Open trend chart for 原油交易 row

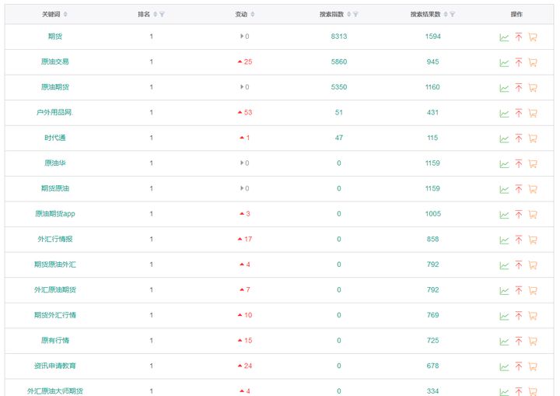click(x=504, y=62)
